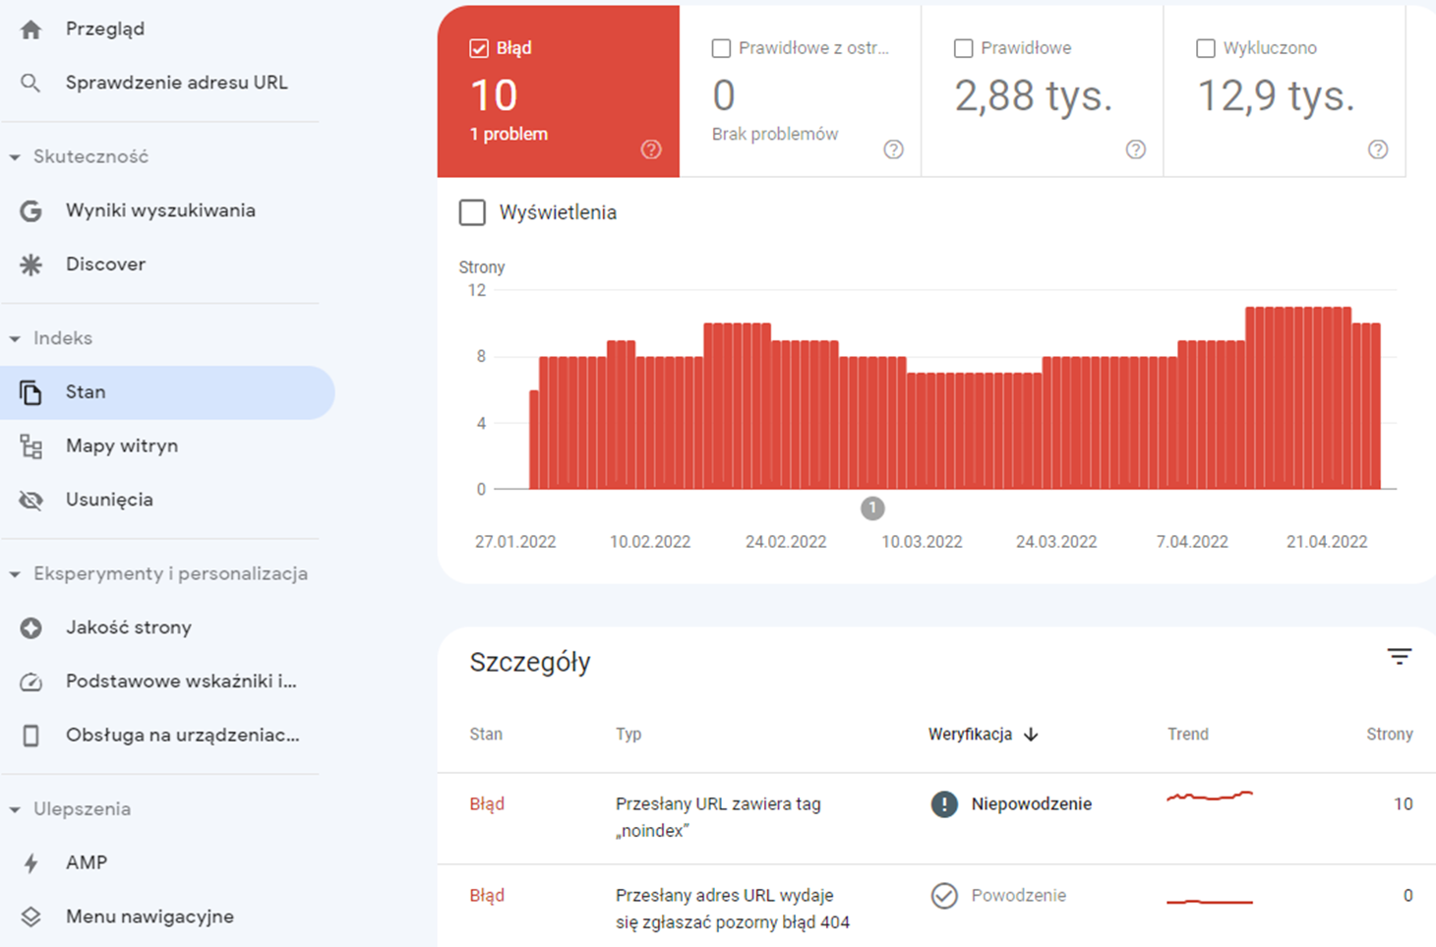This screenshot has width=1436, height=947.
Task: Click the 12,9 tys. excluded count
Action: tap(1276, 96)
